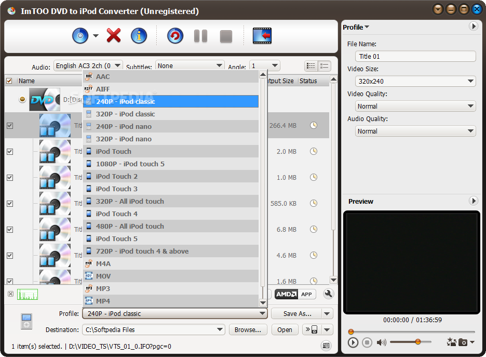The image size is (486, 357).
Task: Click the Open DVD disc icon
Action: [80, 36]
